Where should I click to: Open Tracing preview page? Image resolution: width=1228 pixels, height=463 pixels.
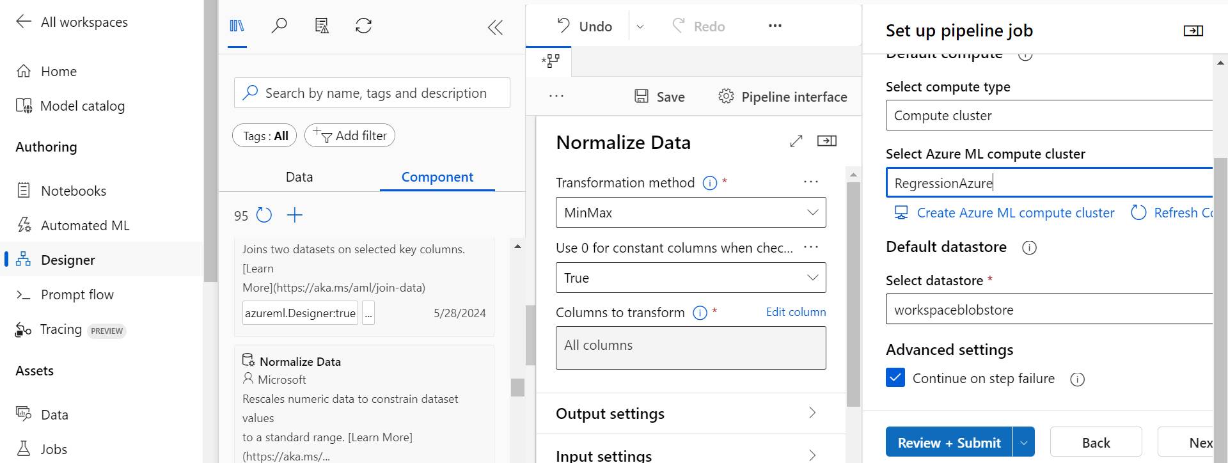point(71,329)
